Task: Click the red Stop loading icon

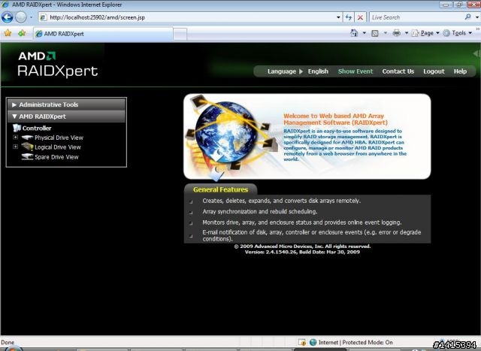Action: pyautogui.click(x=361, y=17)
